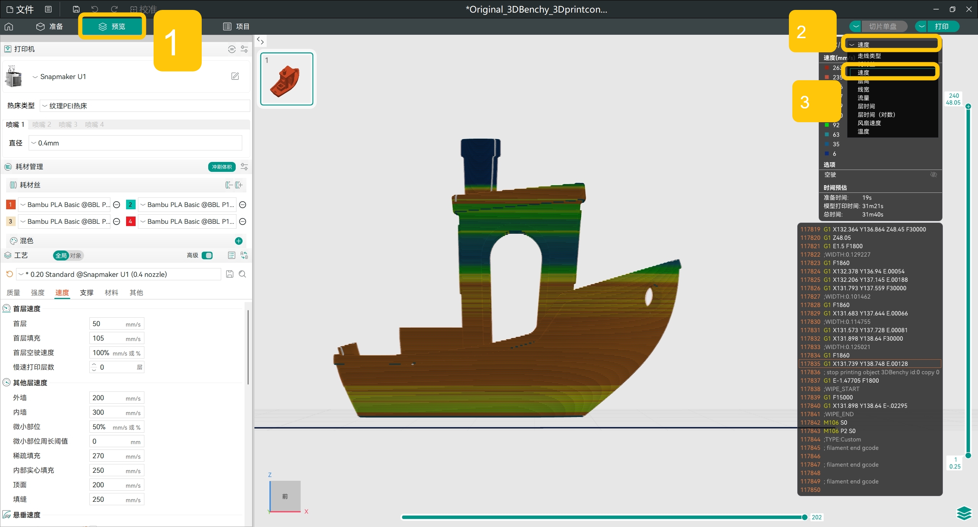Click the printer connection icon next to 打印机
Image resolution: width=978 pixels, height=527 pixels.
tap(232, 49)
